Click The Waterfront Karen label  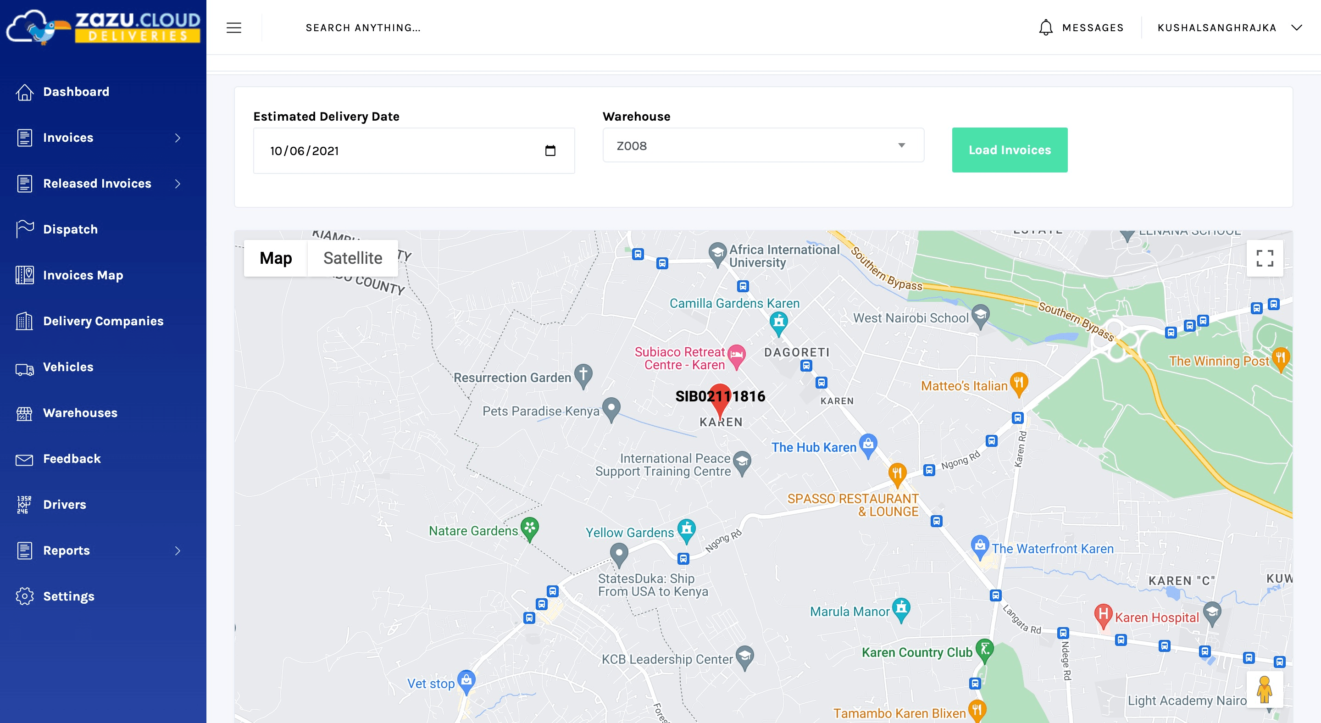(x=1052, y=549)
